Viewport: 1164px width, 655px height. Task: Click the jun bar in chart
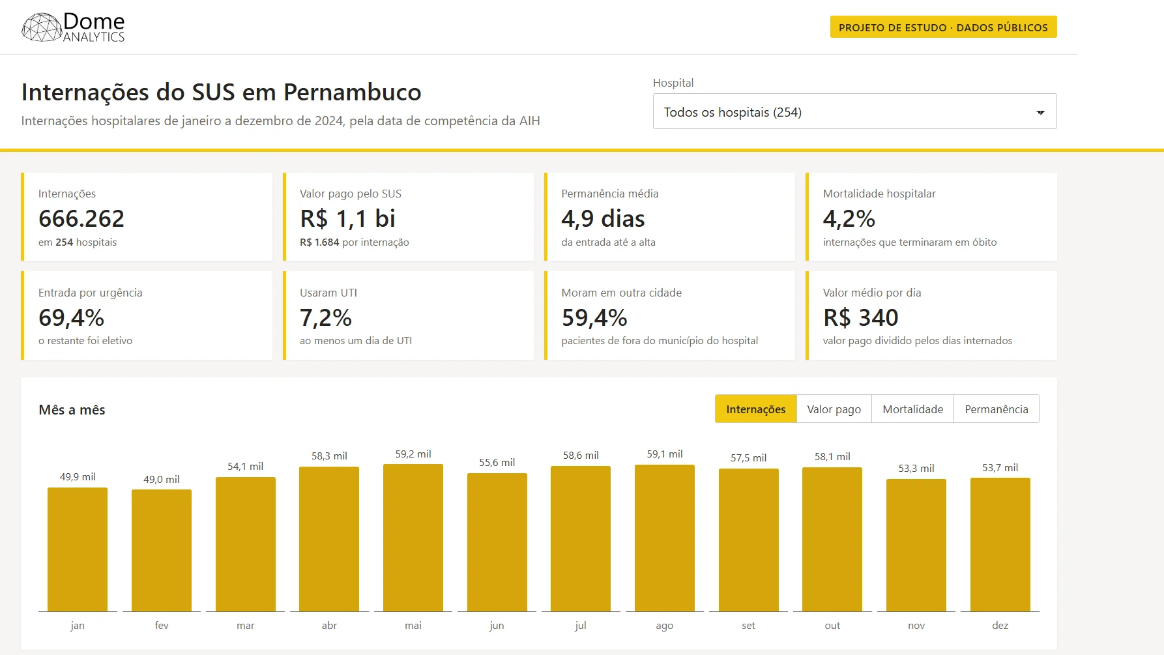[497, 542]
